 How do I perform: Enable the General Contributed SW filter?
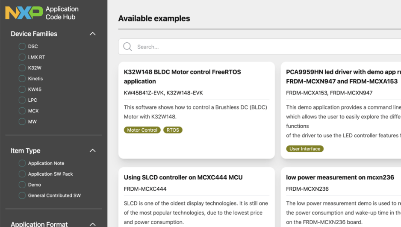(x=22, y=195)
